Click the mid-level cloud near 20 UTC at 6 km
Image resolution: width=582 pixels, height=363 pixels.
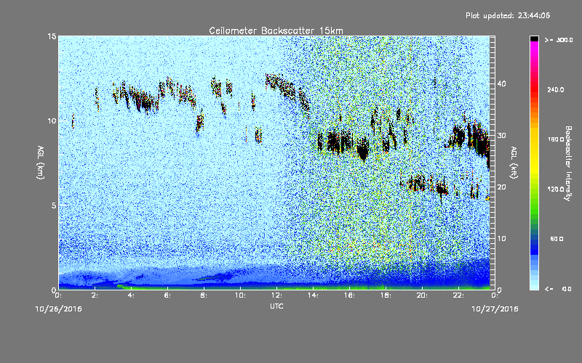(x=417, y=183)
